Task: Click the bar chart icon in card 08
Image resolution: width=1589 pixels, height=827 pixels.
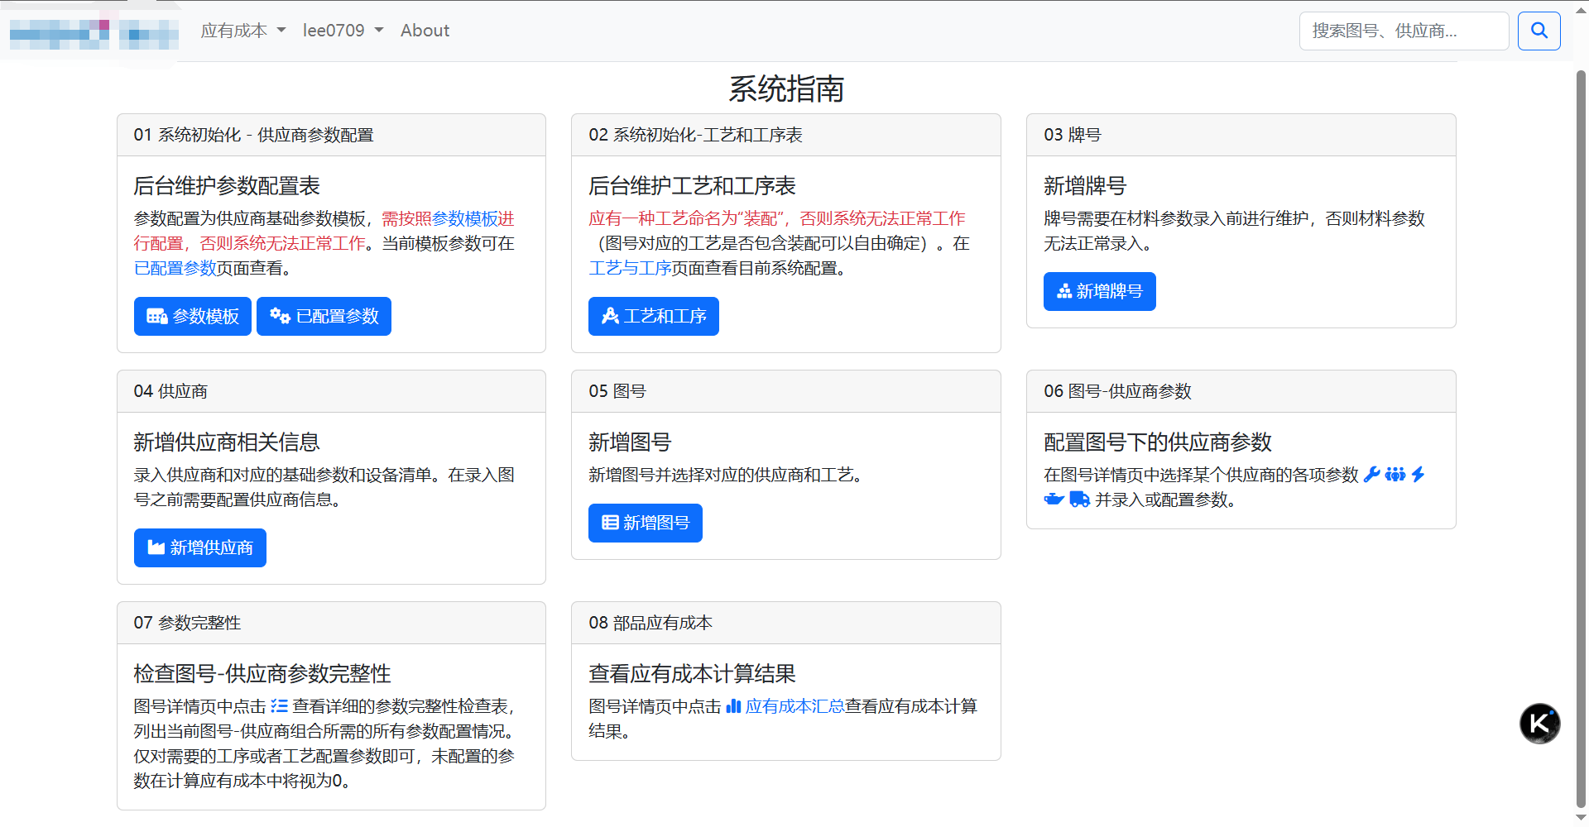Action: (x=733, y=705)
